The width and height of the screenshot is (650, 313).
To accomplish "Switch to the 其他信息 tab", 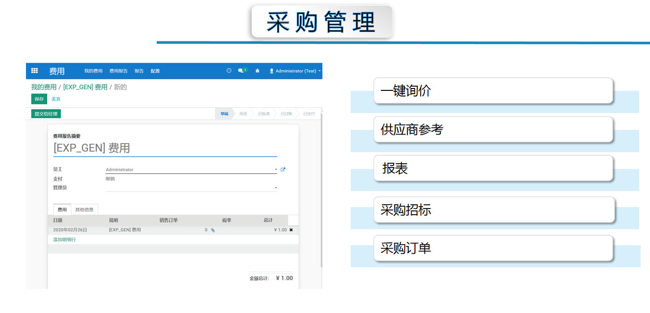I will coord(84,209).
